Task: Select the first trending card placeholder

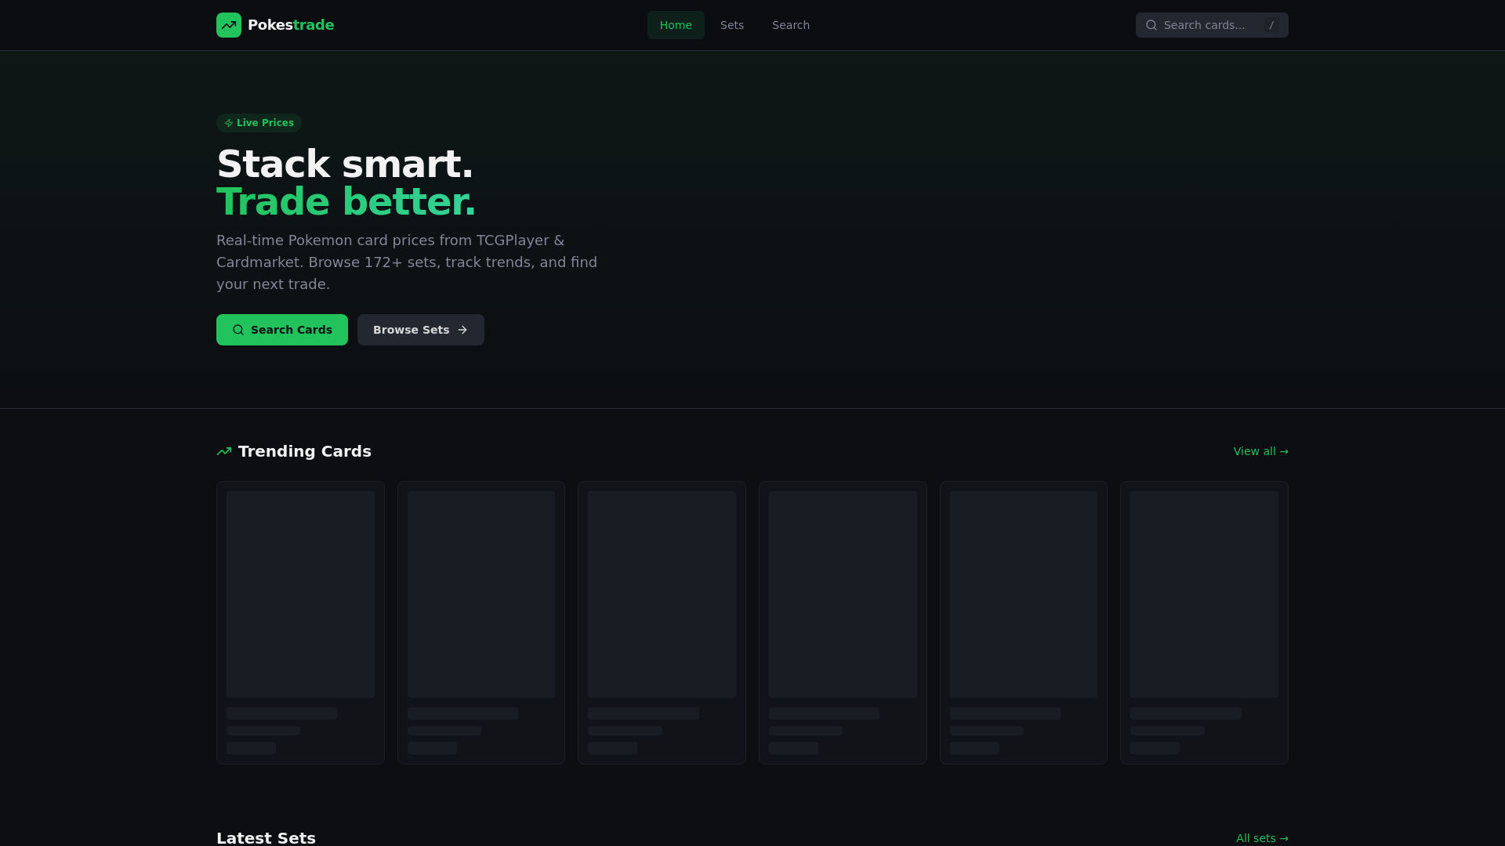Action: coord(300,622)
